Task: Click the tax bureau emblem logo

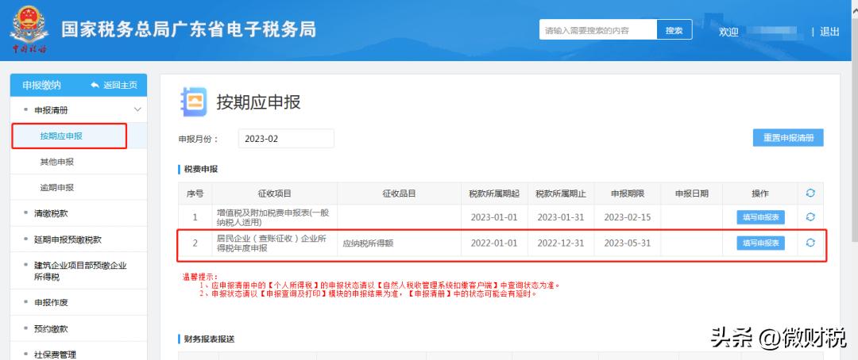Action: point(29,29)
